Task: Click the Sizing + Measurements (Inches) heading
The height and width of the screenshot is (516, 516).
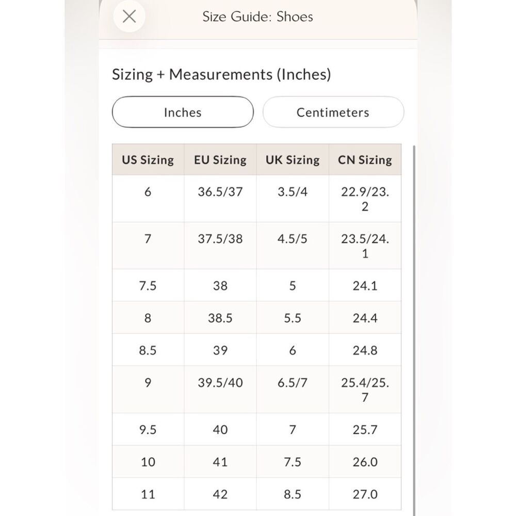Action: coord(221,74)
